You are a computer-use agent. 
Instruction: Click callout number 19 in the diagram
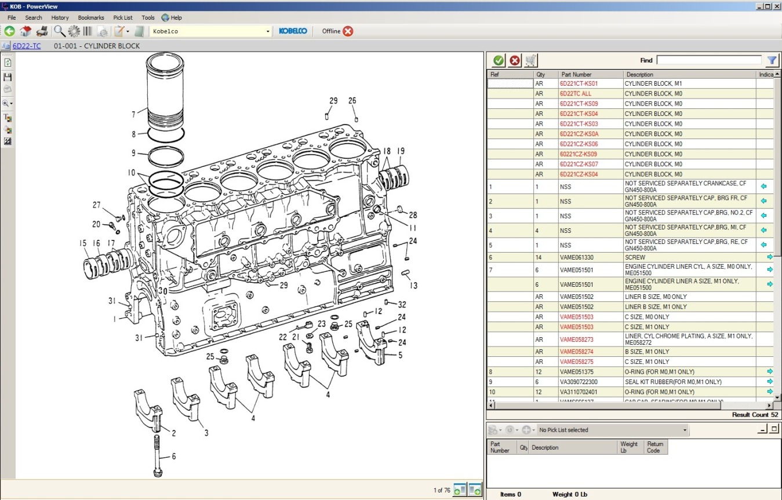[401, 151]
